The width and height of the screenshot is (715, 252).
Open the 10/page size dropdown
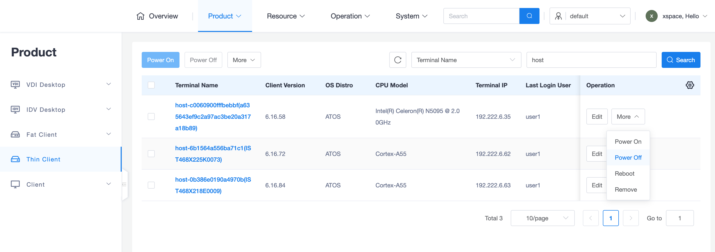pos(542,218)
